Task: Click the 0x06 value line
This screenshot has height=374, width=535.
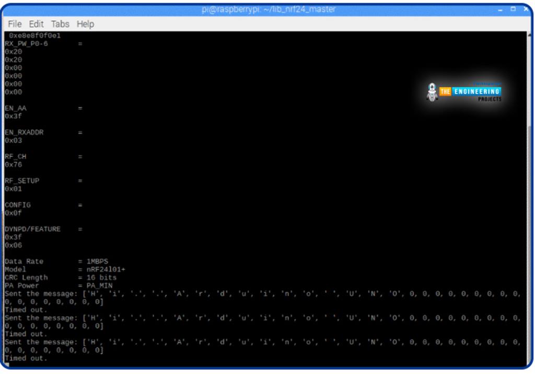Action: pos(13,245)
